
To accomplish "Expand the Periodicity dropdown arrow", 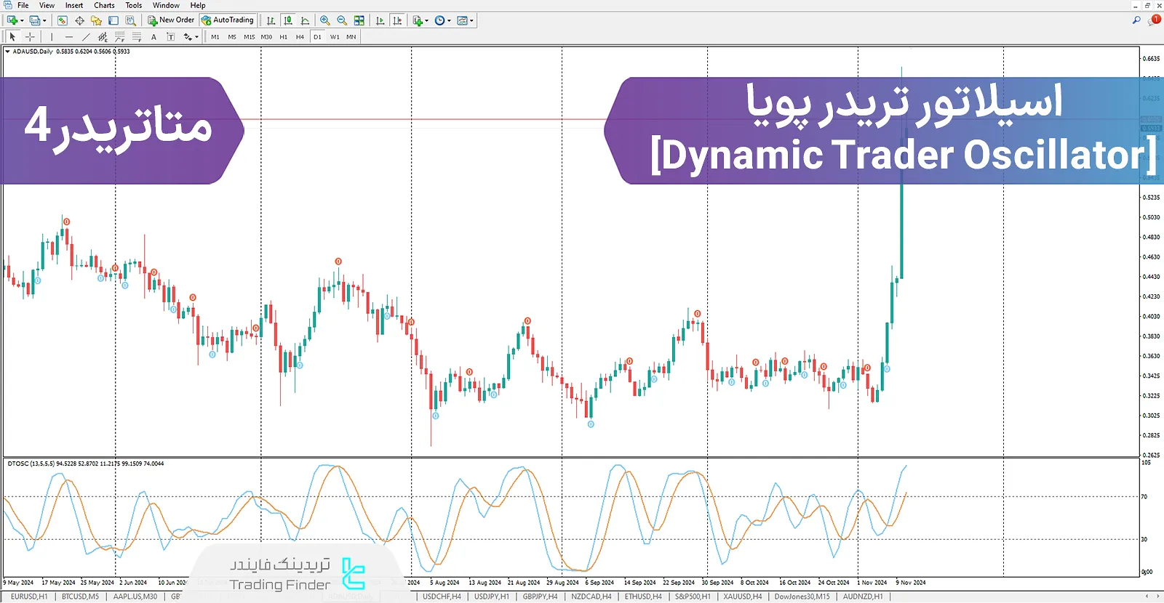I will pos(449,20).
